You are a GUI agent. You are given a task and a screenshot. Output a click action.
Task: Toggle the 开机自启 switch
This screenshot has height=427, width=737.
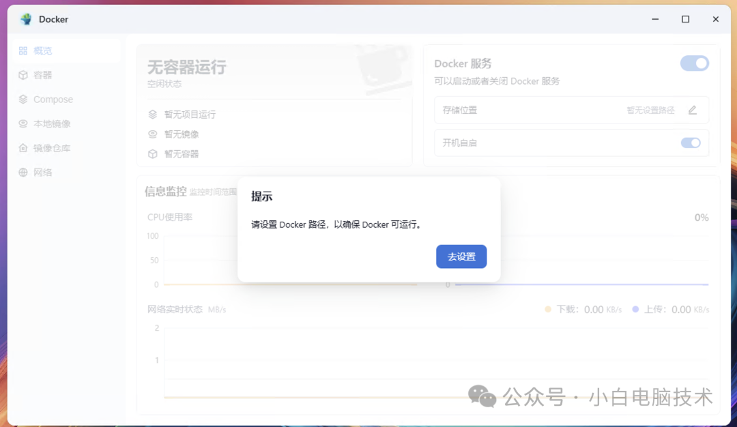[691, 143]
